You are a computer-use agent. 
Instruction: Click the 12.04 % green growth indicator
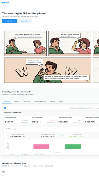coord(25,121)
